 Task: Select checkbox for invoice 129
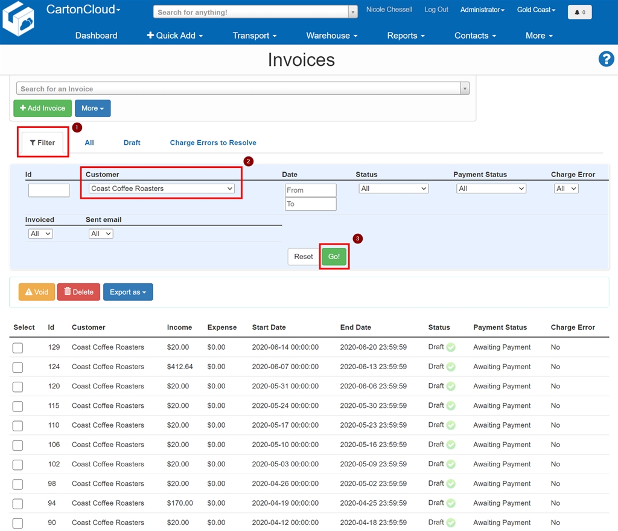[x=18, y=347]
